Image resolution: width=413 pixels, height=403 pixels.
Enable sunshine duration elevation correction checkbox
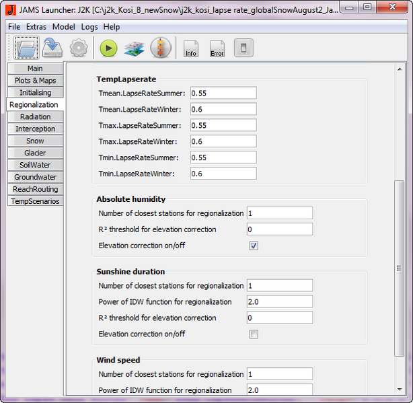[x=254, y=334]
